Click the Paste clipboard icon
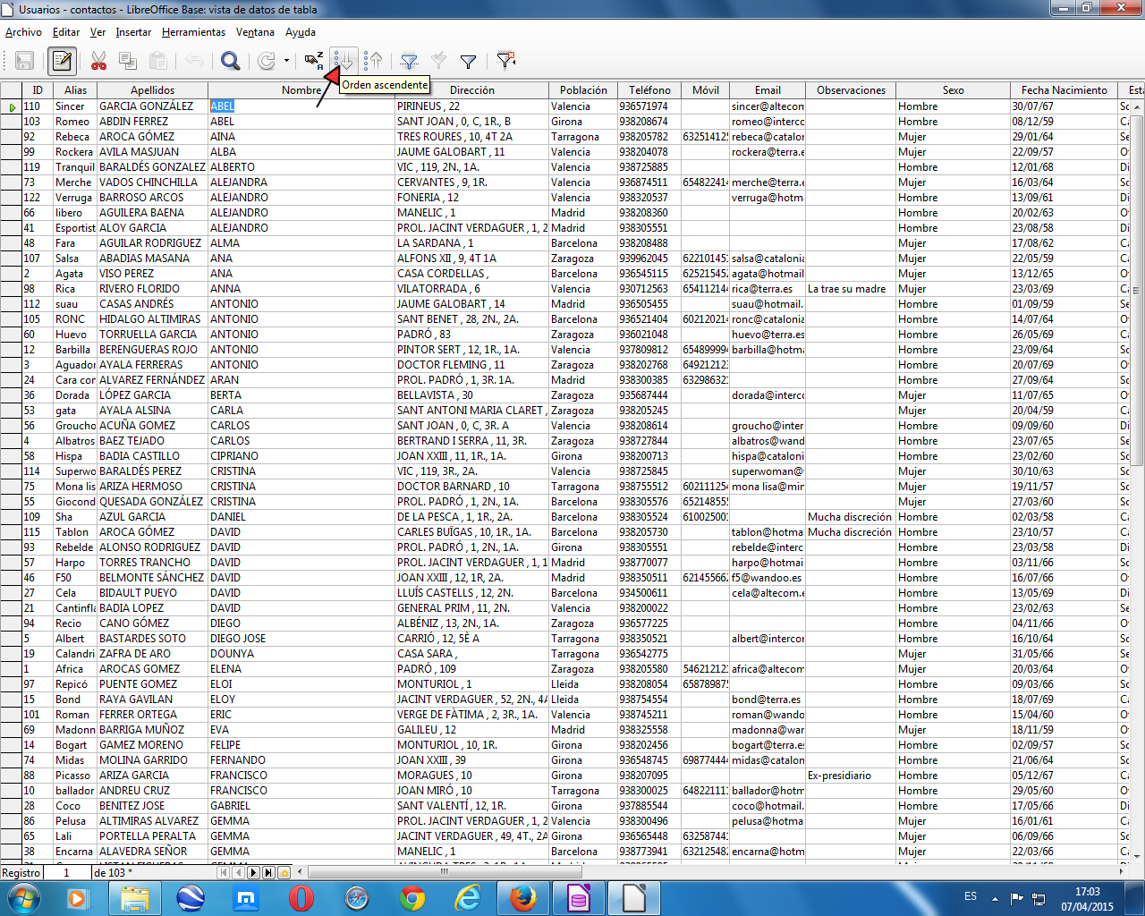The width and height of the screenshot is (1145, 916). [x=158, y=61]
